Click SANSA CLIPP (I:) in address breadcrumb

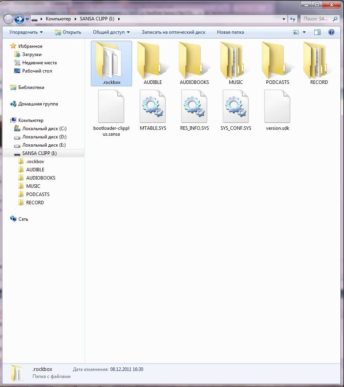point(97,19)
